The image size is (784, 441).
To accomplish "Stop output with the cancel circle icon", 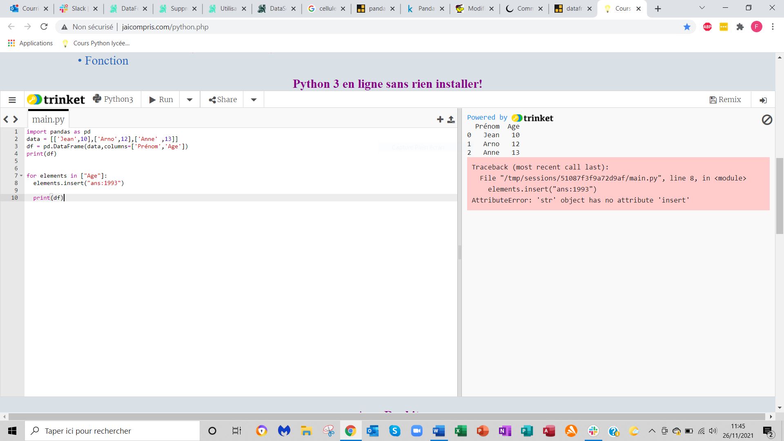I will click(767, 120).
